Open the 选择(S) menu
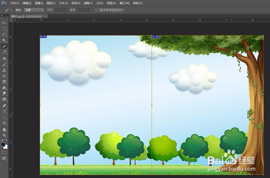Screen dimensions: 270x178 coord(76,3)
